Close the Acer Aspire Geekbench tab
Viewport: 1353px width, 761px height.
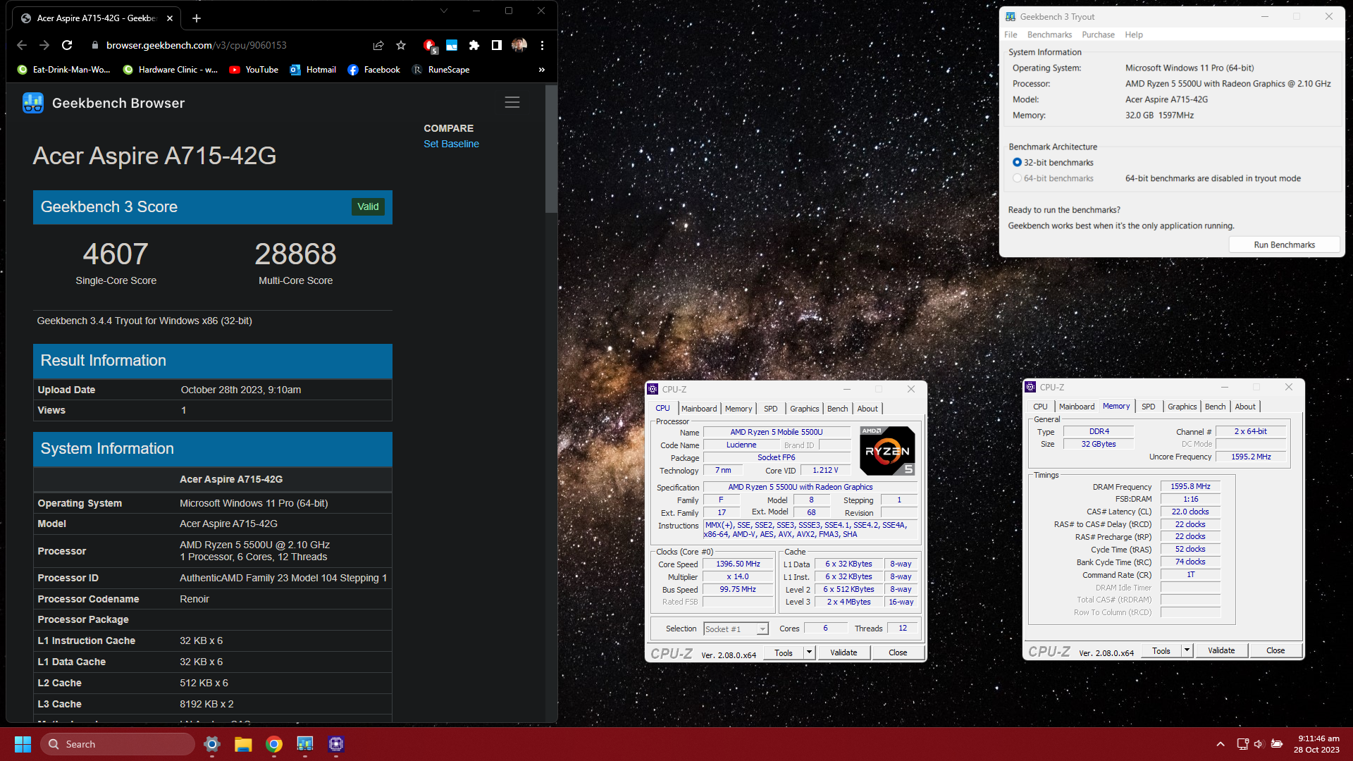(x=170, y=18)
